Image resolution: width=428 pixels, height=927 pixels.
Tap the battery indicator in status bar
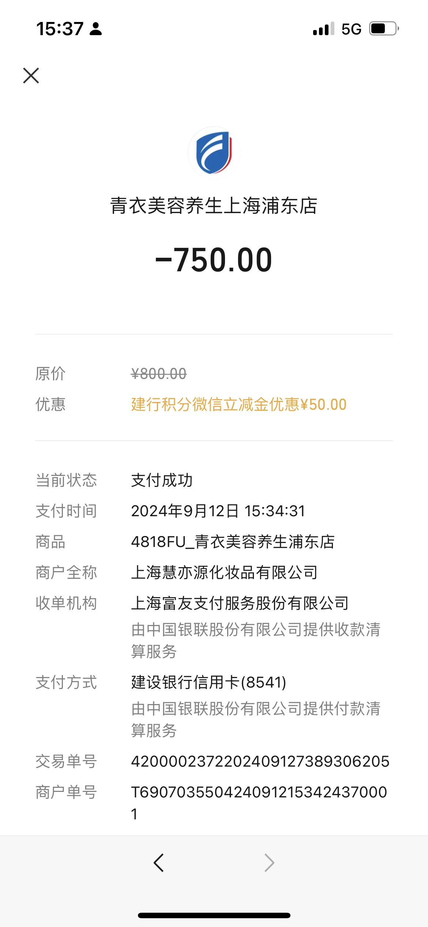pyautogui.click(x=384, y=29)
